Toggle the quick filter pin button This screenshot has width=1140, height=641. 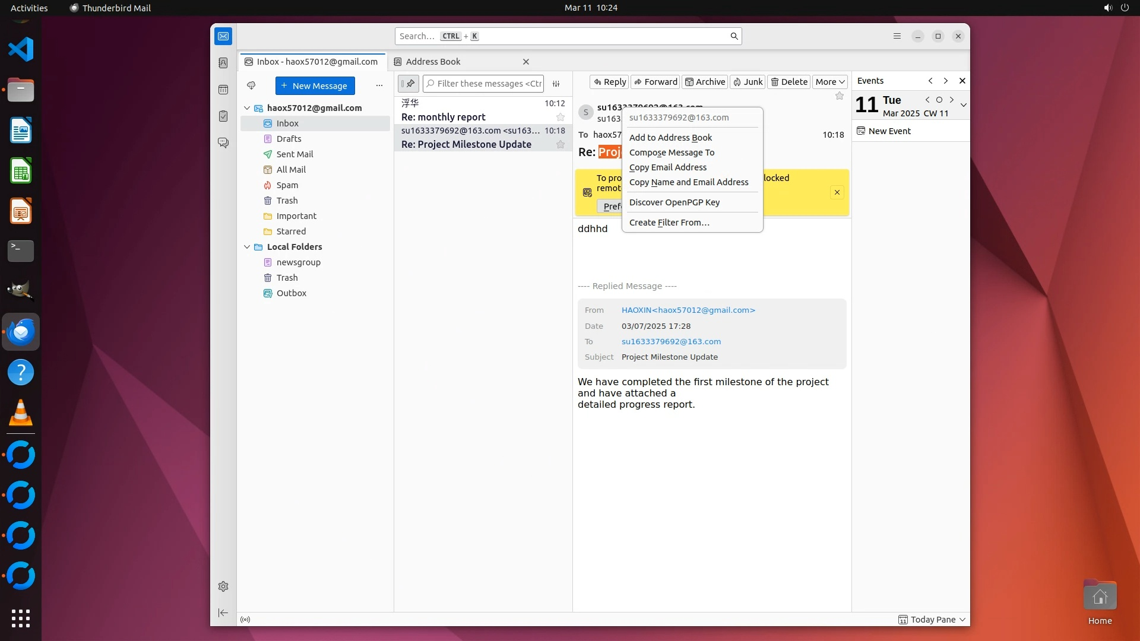(408, 84)
